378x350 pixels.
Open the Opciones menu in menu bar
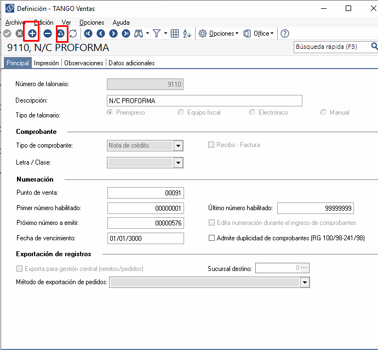[92, 22]
